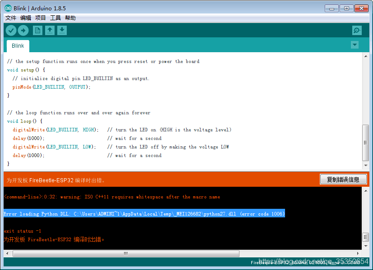Click the highlighted Python DLL error line
373x270 pixels.
click(x=144, y=214)
